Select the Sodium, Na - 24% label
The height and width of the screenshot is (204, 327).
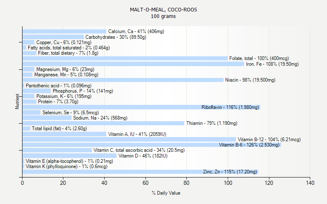(x=100, y=118)
